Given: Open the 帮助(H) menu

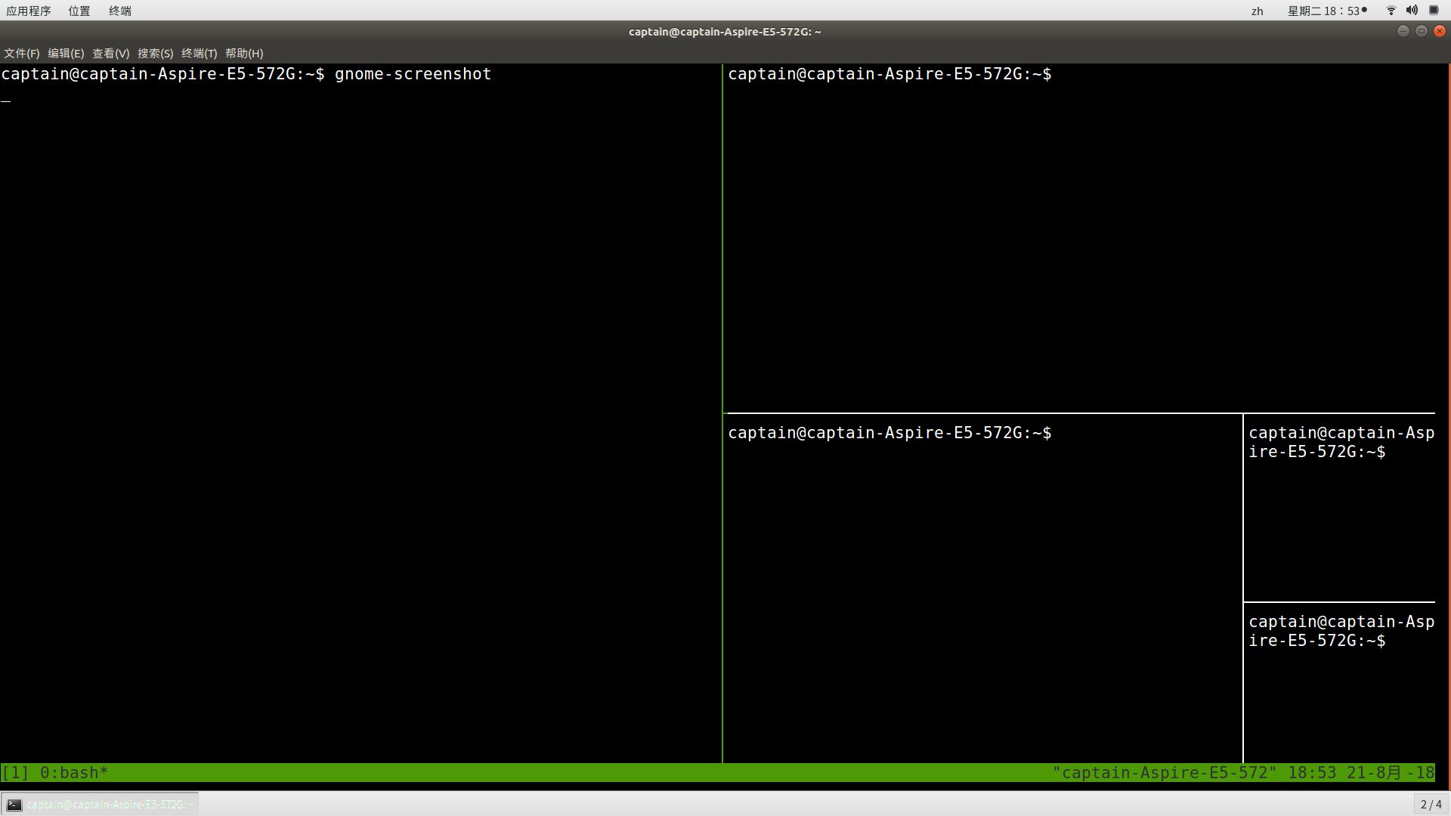Looking at the screenshot, I should [x=244, y=54].
